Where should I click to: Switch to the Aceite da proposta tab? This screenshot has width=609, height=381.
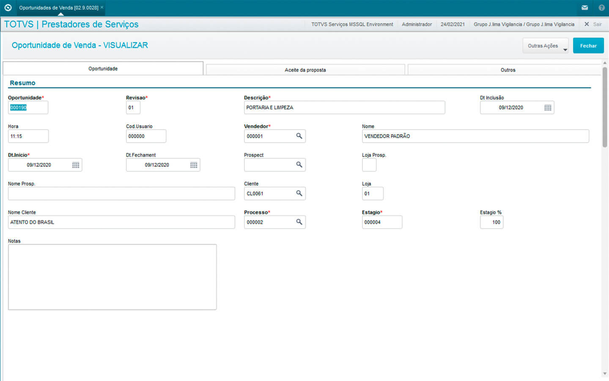coord(305,70)
